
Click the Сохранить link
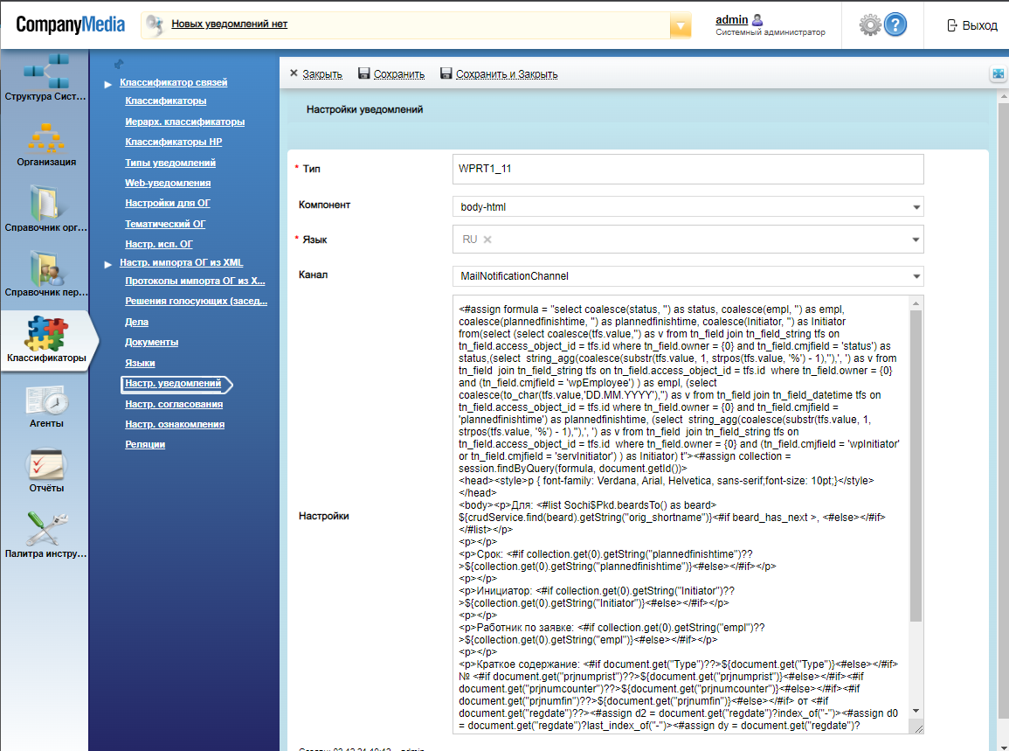point(399,74)
